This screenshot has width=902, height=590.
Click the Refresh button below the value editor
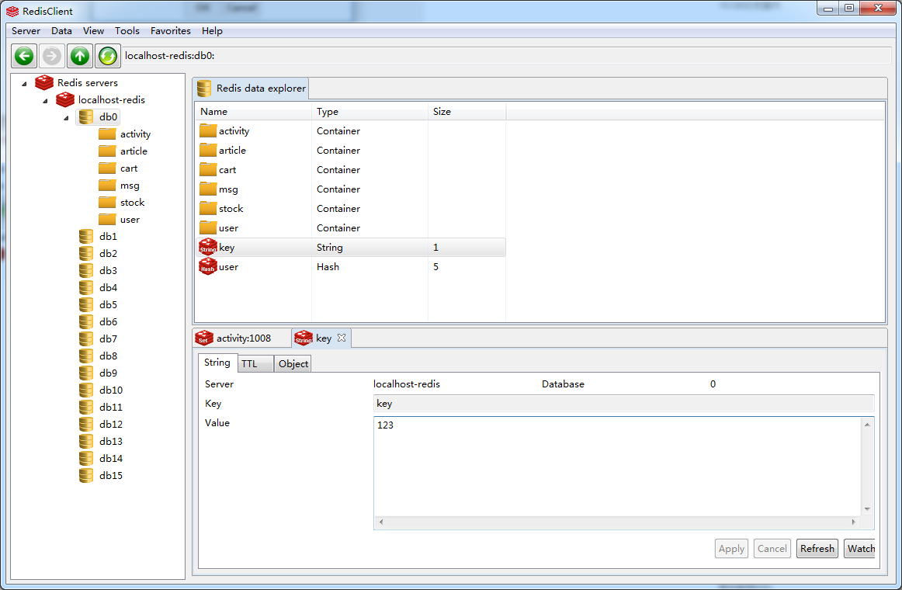817,548
